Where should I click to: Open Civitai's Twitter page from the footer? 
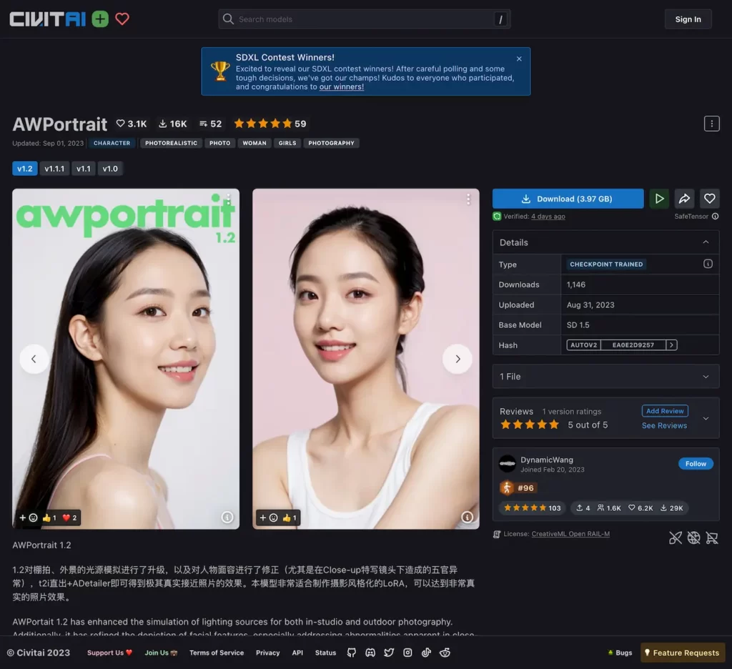click(388, 653)
